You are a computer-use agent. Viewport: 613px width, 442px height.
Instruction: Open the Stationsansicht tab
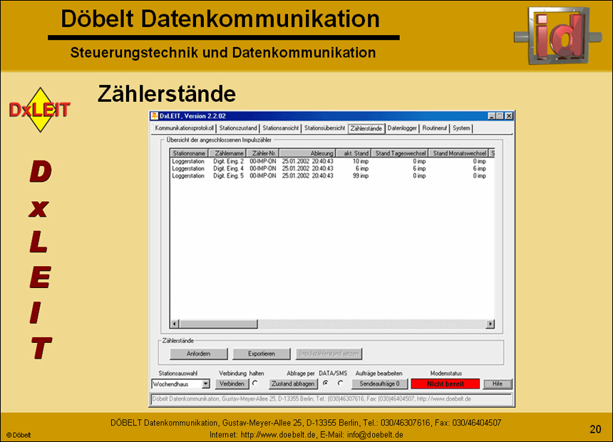pos(280,128)
